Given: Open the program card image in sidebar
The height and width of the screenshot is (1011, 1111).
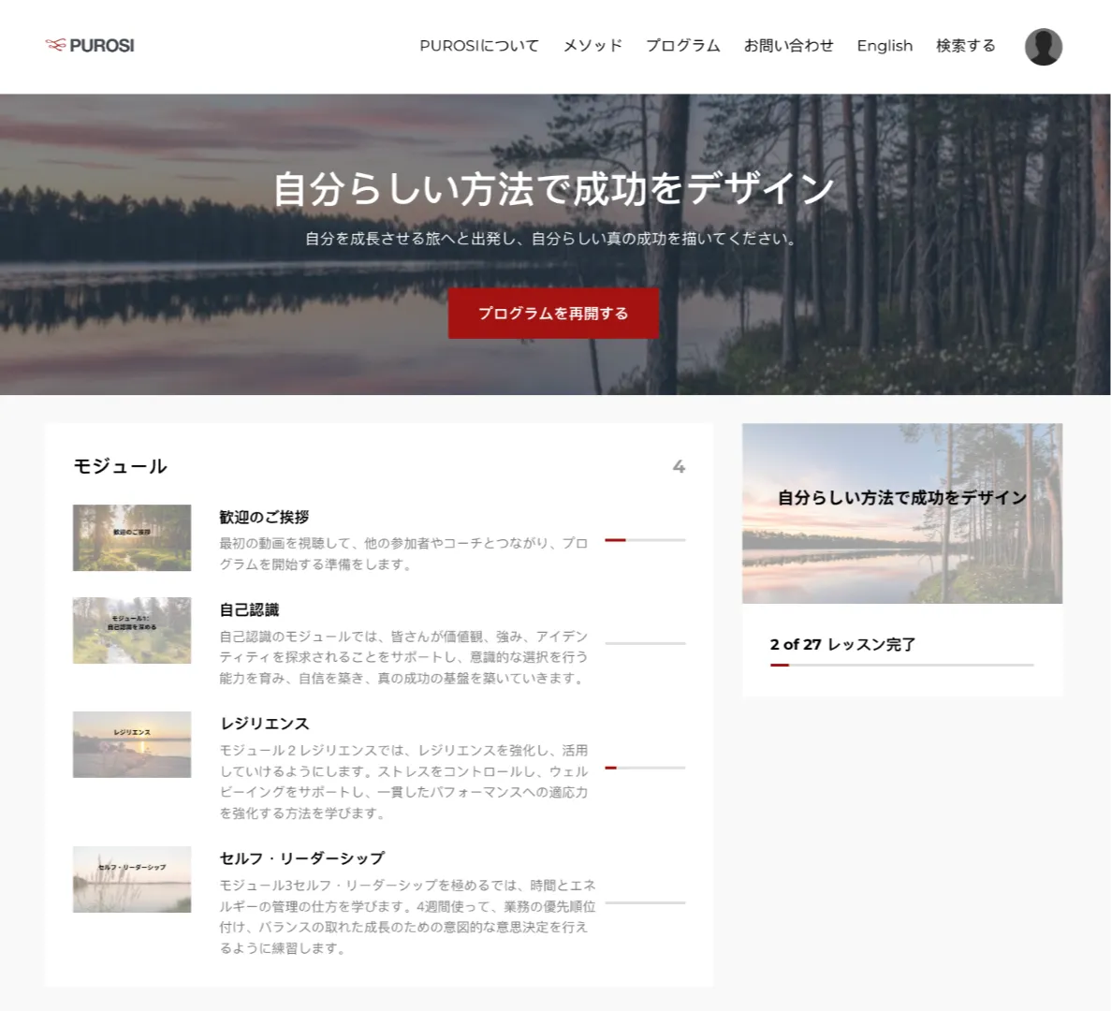Looking at the screenshot, I should click(902, 514).
